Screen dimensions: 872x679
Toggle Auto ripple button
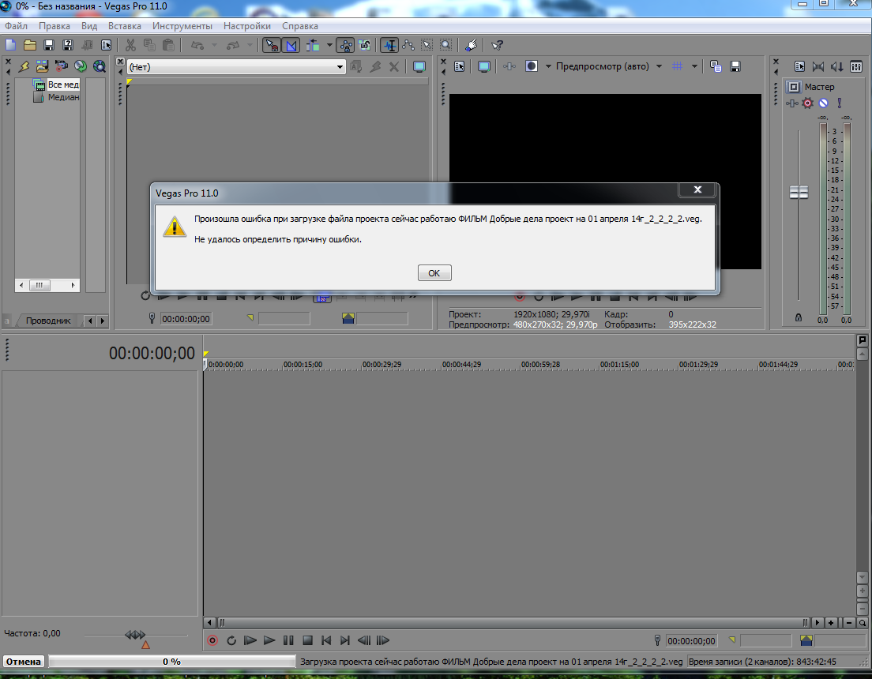click(x=313, y=45)
